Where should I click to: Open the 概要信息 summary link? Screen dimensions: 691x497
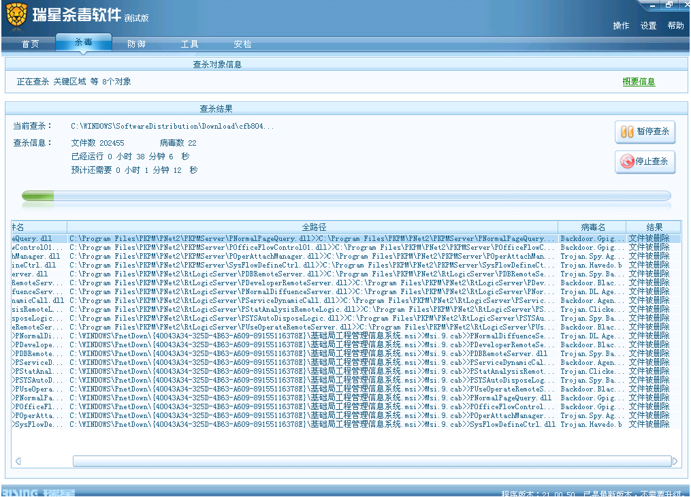639,82
